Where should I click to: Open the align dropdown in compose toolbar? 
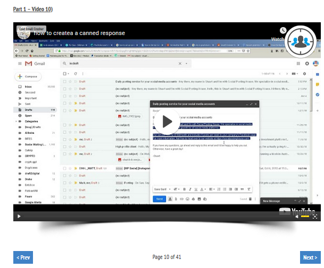pos(212,189)
